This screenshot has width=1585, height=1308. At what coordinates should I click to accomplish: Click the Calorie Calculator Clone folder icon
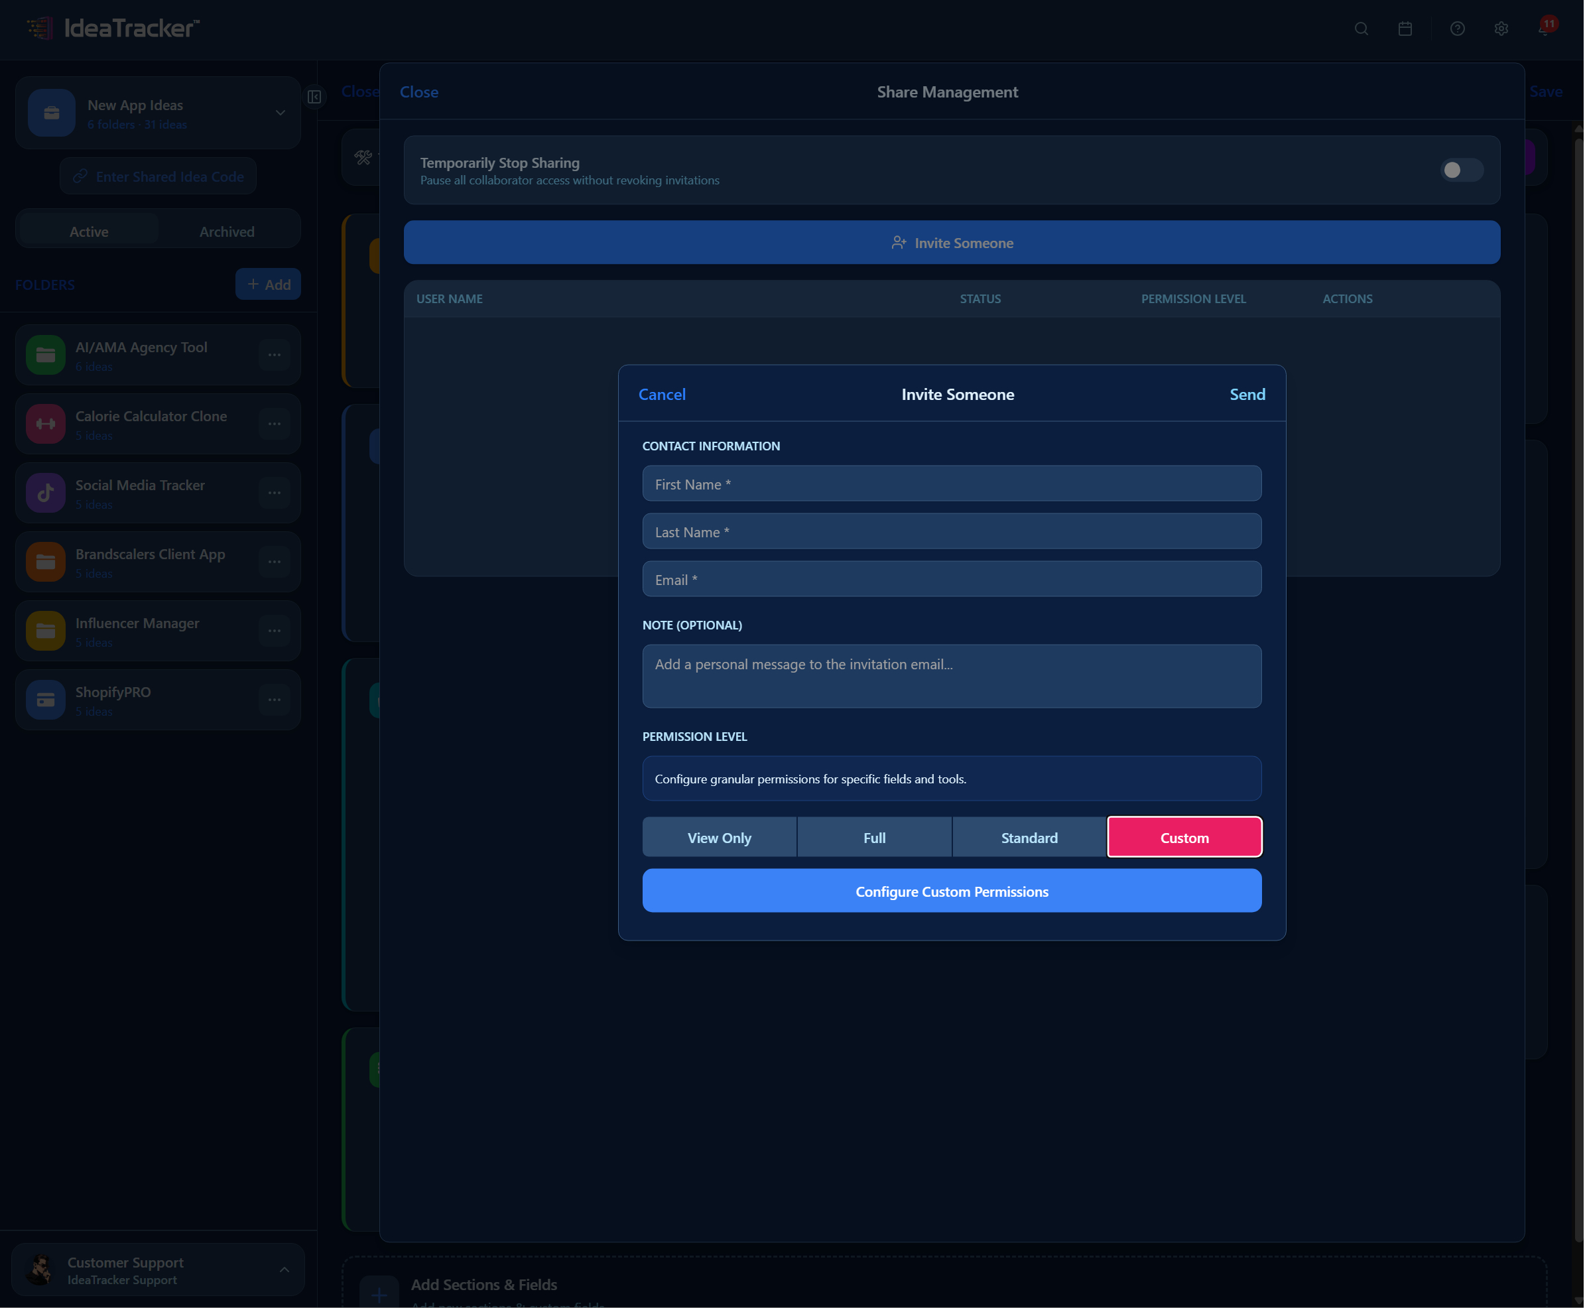[45, 423]
